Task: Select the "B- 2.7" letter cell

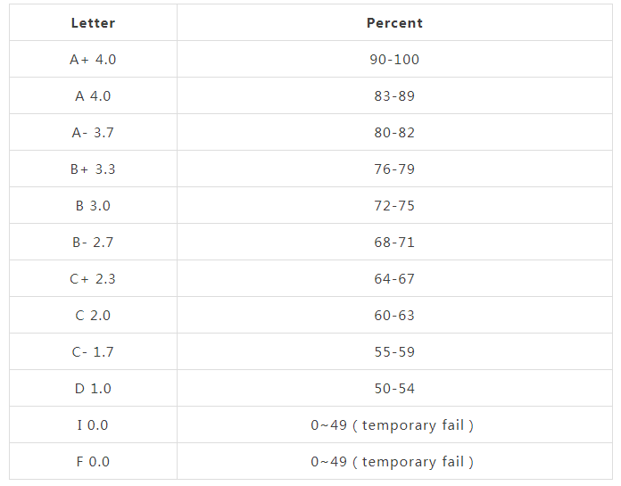Action: coord(93,243)
